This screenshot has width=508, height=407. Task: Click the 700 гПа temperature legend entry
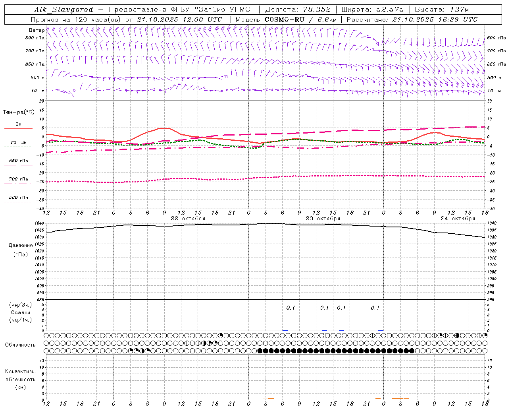19,180
